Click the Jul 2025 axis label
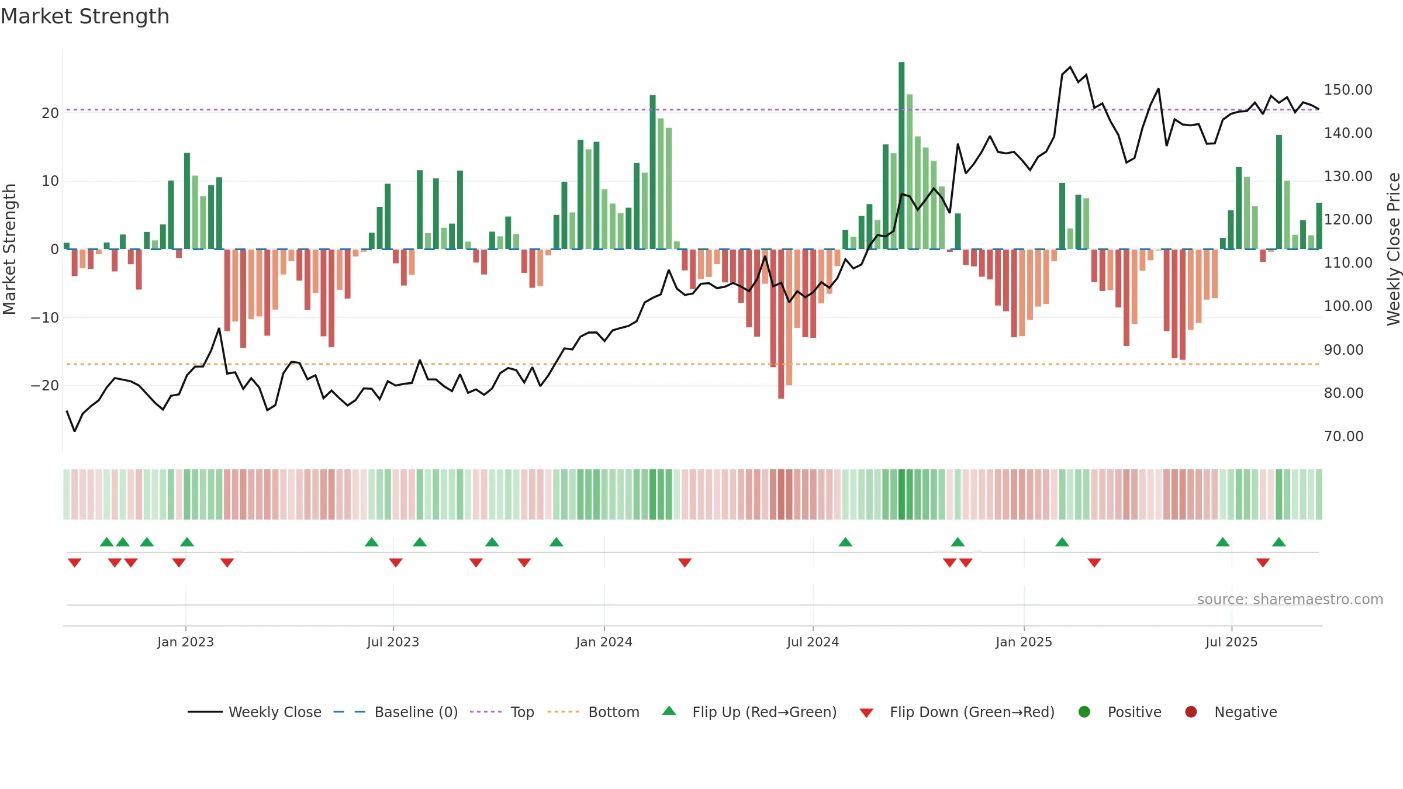This screenshot has width=1403, height=789. pyautogui.click(x=1231, y=642)
